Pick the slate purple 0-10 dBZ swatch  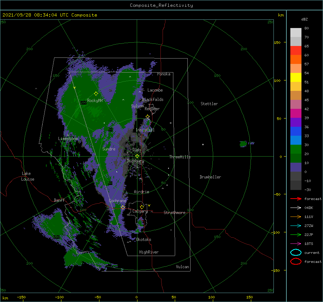(296, 167)
